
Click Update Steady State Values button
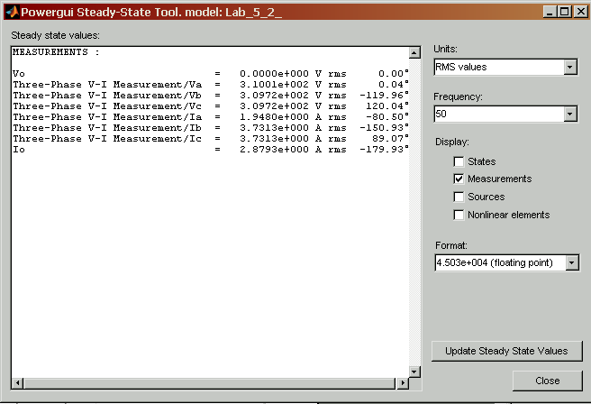(506, 351)
